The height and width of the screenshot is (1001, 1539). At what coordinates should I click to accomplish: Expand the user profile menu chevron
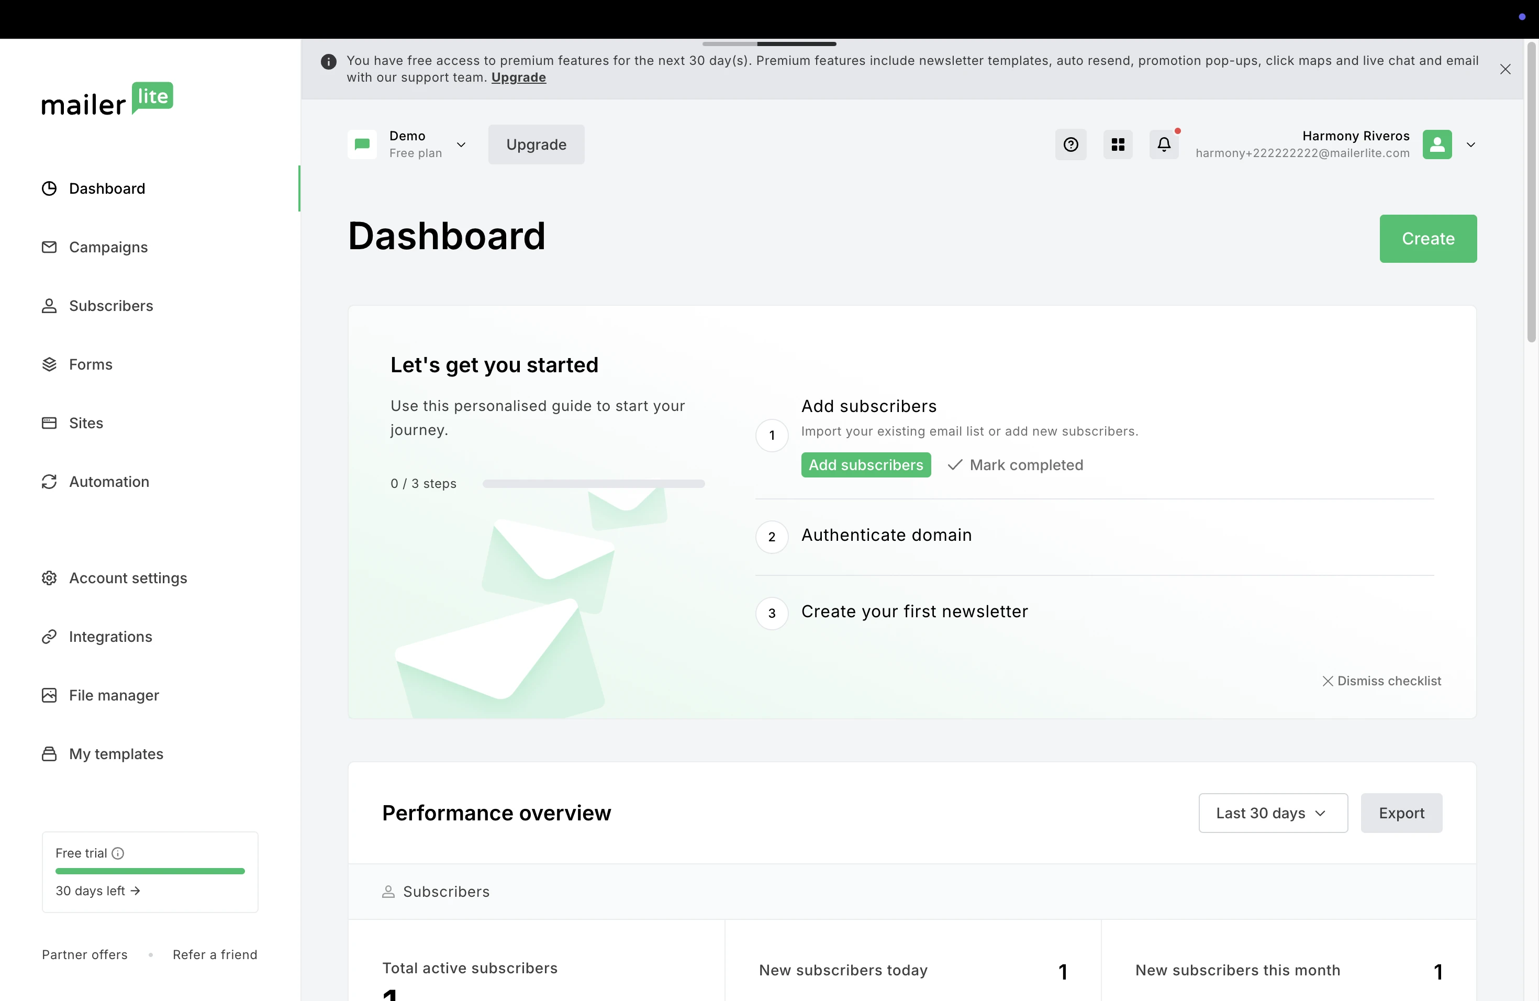point(1470,144)
